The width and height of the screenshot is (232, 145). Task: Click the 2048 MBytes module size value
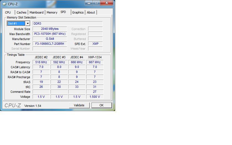[x=50, y=29]
